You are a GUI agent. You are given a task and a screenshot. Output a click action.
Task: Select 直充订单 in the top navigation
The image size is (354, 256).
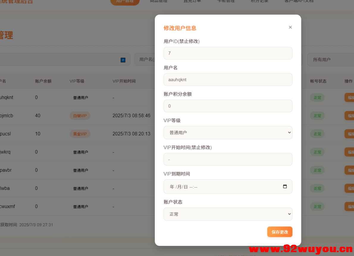[x=192, y=1]
